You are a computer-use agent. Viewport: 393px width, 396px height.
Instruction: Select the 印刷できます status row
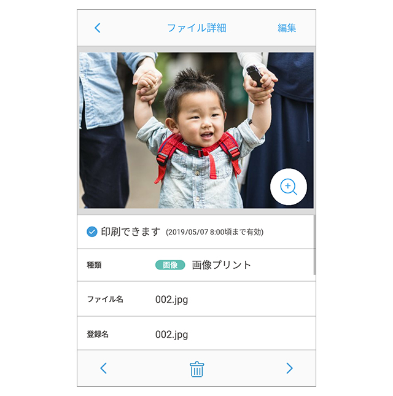(x=196, y=232)
